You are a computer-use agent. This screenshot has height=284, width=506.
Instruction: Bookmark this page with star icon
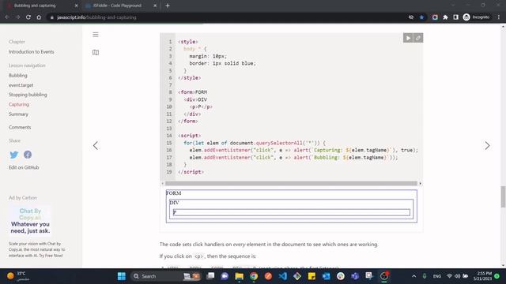[x=421, y=17]
